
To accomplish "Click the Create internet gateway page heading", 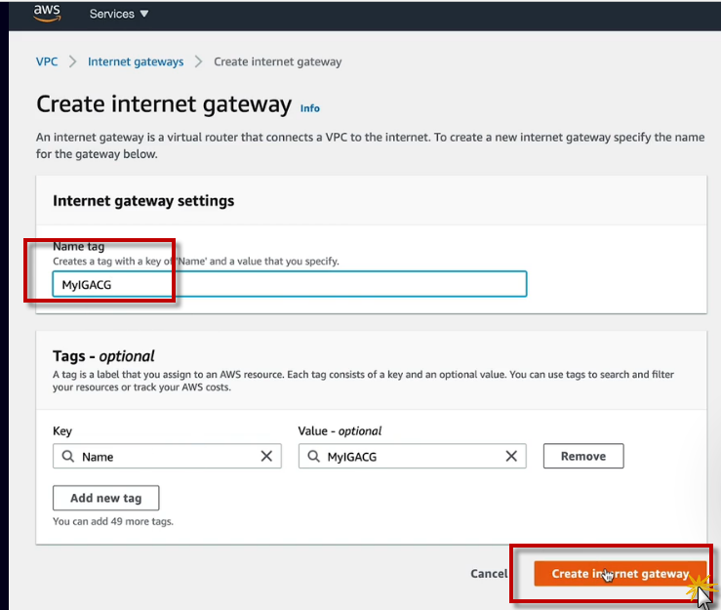I will point(164,104).
